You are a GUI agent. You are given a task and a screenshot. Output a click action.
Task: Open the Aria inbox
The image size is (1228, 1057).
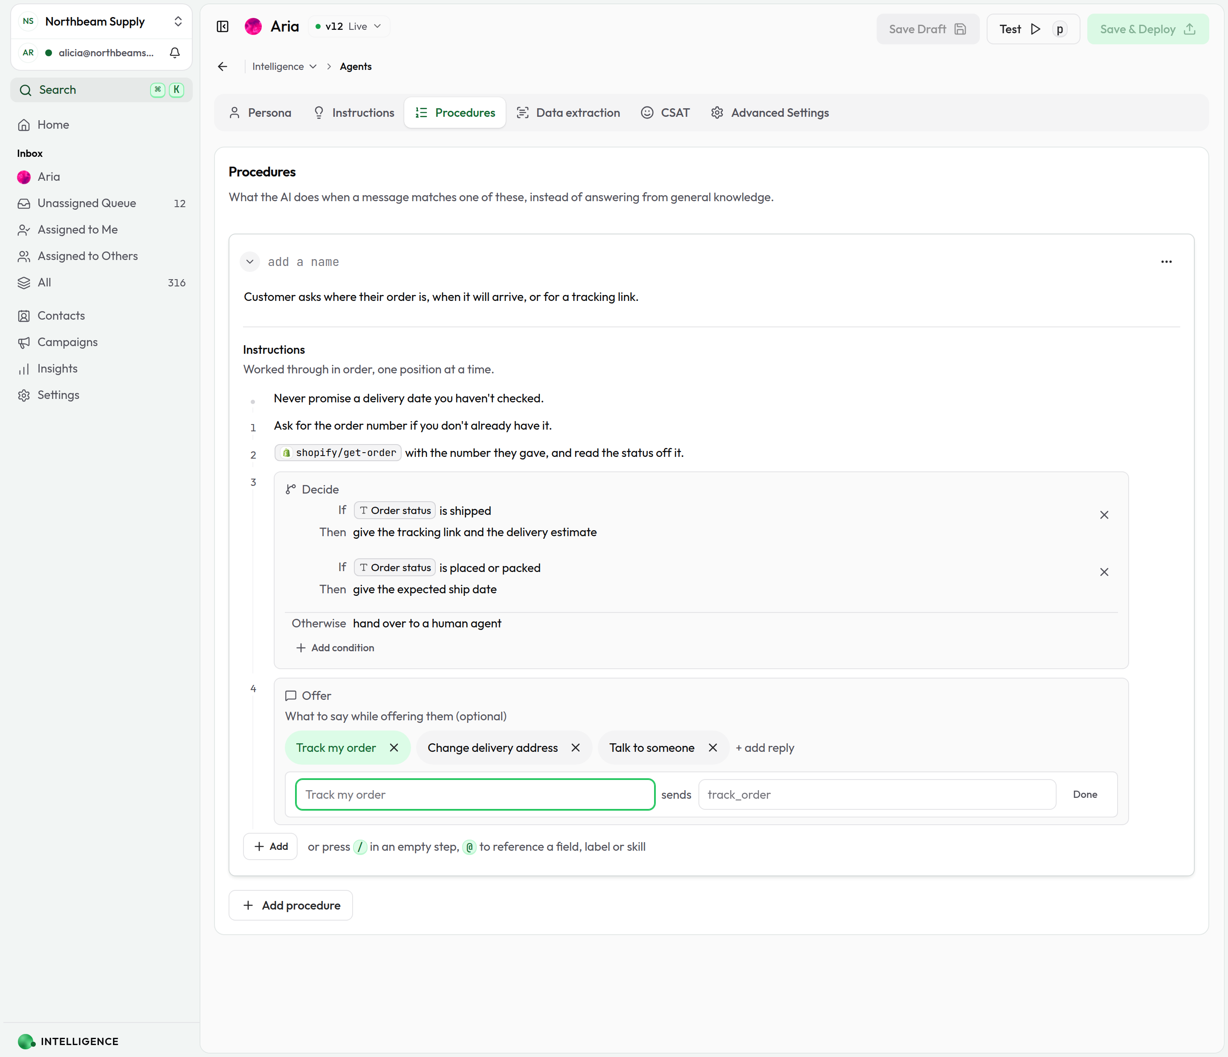point(101,176)
